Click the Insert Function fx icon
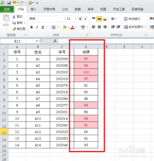154x161 pixels. [x=55, y=41]
